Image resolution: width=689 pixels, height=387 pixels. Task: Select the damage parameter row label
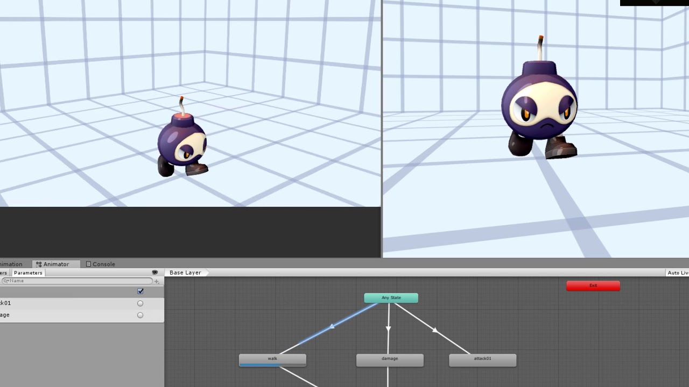5,315
